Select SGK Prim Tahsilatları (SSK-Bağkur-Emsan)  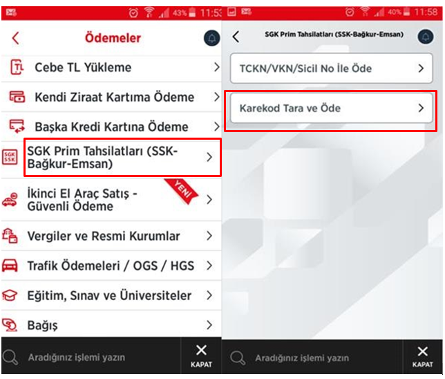[111, 158]
